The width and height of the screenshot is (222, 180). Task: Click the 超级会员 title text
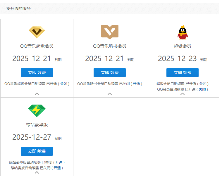(x=183, y=46)
